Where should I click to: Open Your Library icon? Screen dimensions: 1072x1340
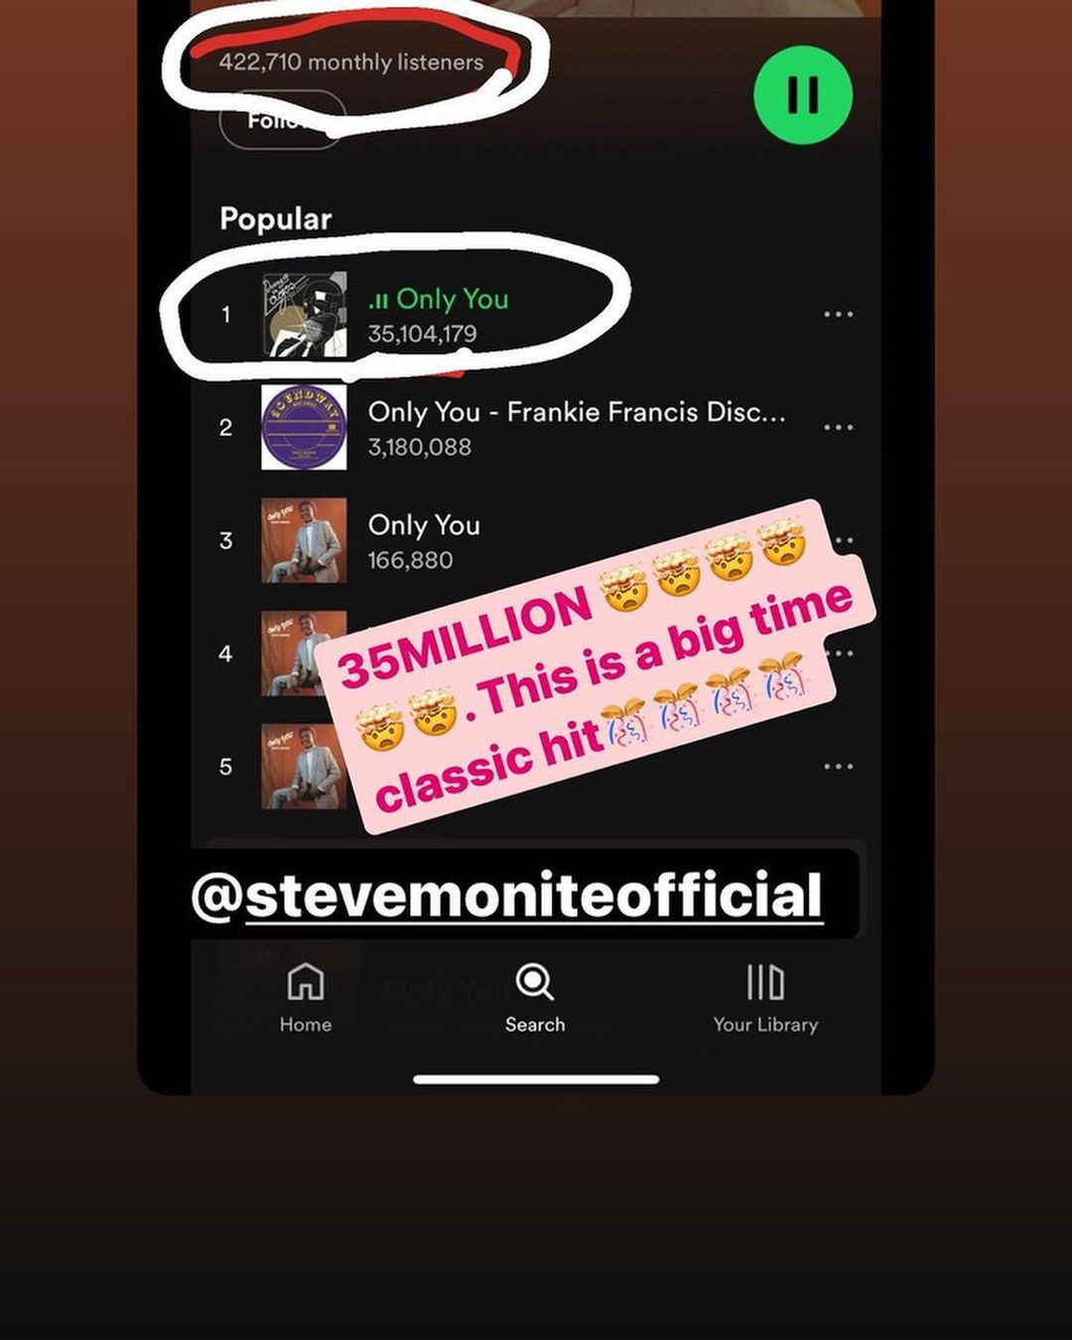[x=765, y=982]
